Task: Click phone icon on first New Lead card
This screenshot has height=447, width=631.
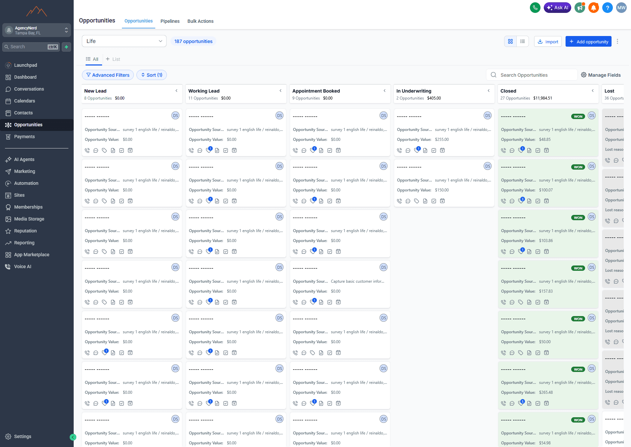Action: pos(87,150)
